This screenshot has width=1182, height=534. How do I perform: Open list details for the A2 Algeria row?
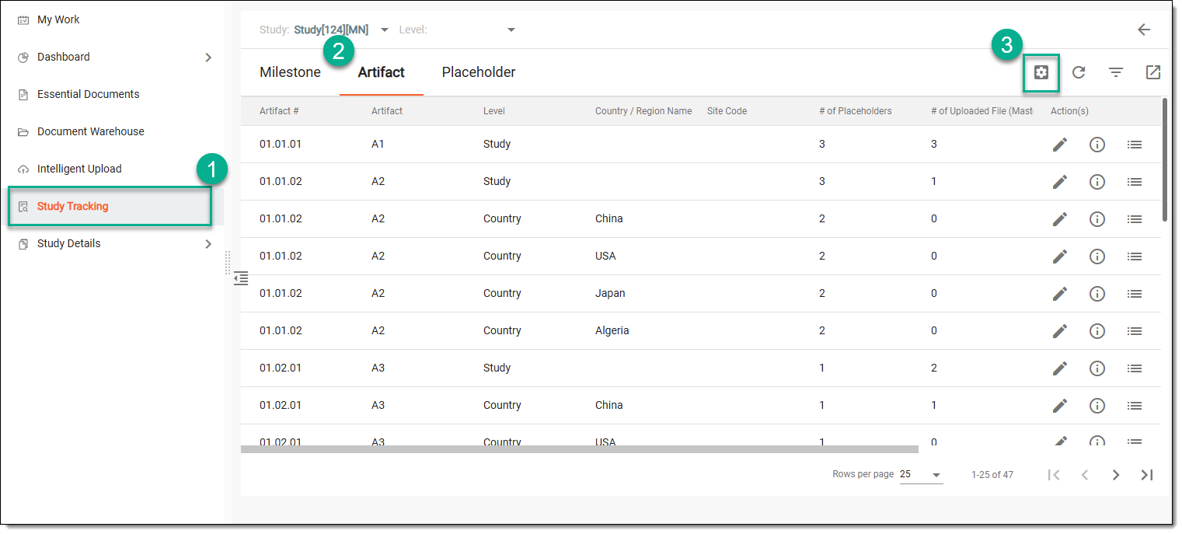(x=1135, y=331)
